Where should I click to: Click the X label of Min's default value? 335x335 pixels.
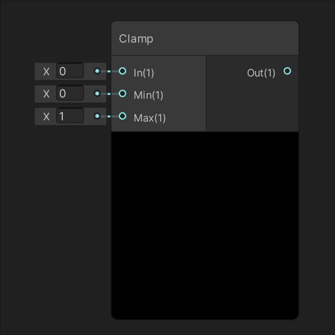(46, 94)
